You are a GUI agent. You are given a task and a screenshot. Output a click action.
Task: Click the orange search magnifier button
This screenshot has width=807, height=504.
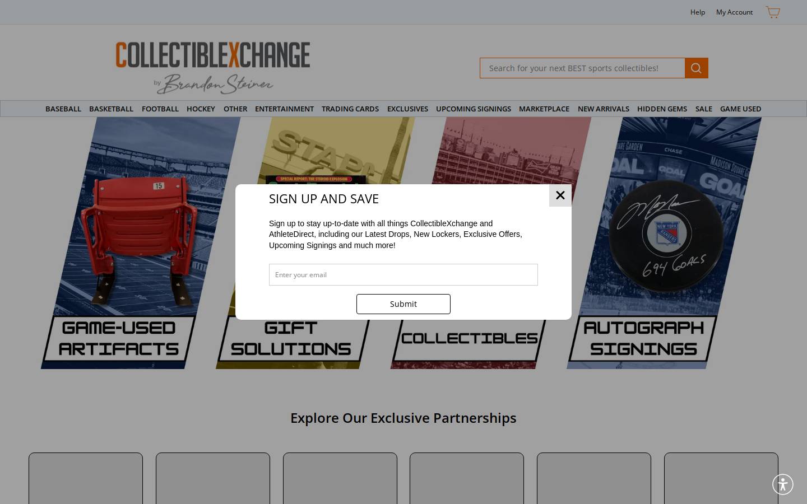696,68
